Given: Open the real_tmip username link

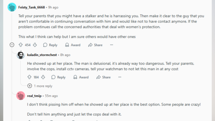Looking at the screenshot, I should [34, 96].
